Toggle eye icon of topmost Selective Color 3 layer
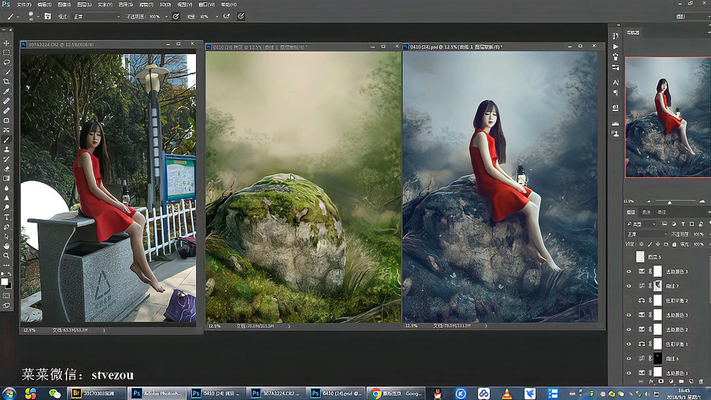Viewport: 711px width, 400px height. click(x=629, y=272)
